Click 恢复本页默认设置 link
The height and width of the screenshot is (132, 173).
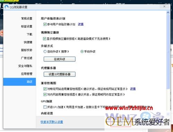pyautogui.click(x=52, y=122)
